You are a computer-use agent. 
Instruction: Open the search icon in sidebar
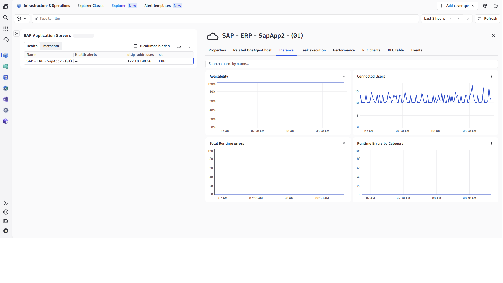(6, 18)
